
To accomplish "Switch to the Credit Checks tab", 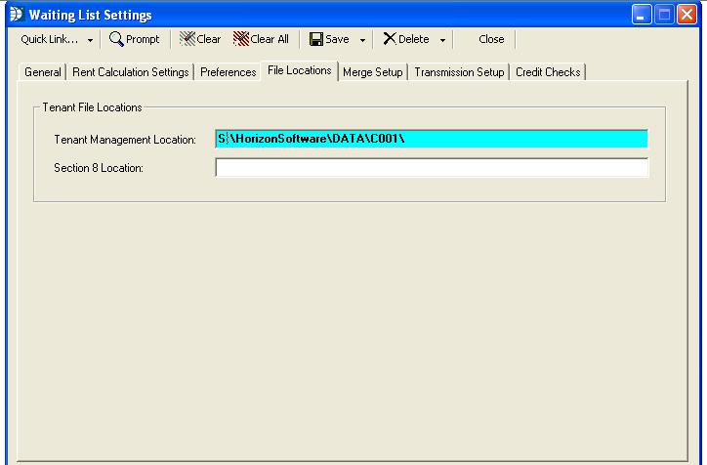I will point(548,72).
